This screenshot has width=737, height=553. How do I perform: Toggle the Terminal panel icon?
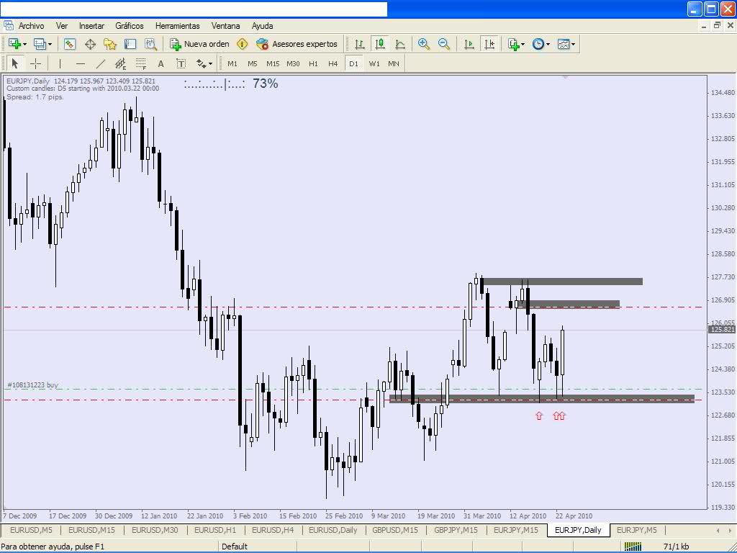[x=130, y=44]
